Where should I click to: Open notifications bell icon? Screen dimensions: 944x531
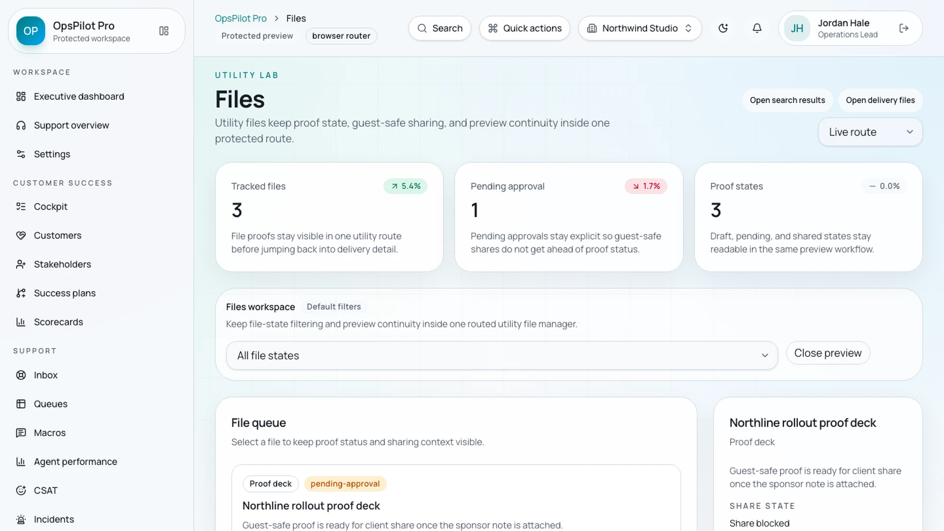757,29
